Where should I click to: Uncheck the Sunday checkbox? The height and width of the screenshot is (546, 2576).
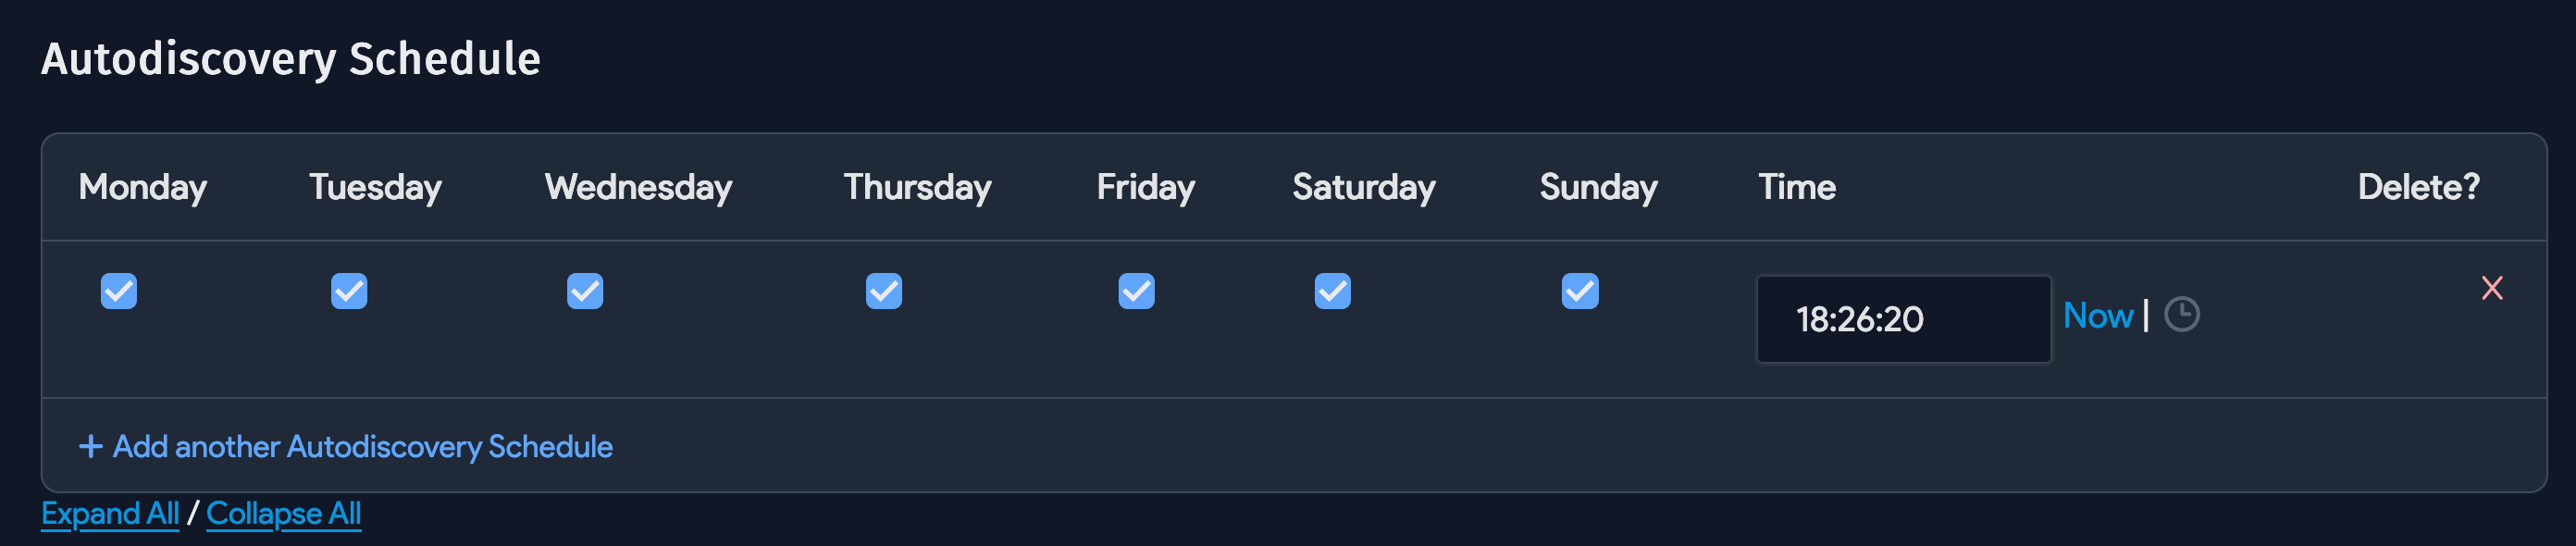pos(1578,291)
